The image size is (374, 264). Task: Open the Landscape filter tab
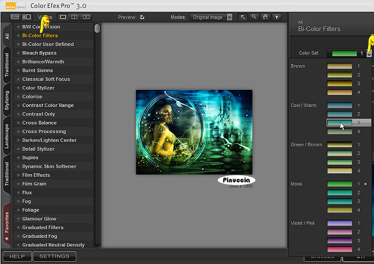[7, 137]
